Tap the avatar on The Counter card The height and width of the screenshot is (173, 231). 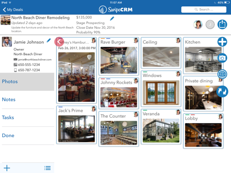pyautogui.click(x=136, y=114)
